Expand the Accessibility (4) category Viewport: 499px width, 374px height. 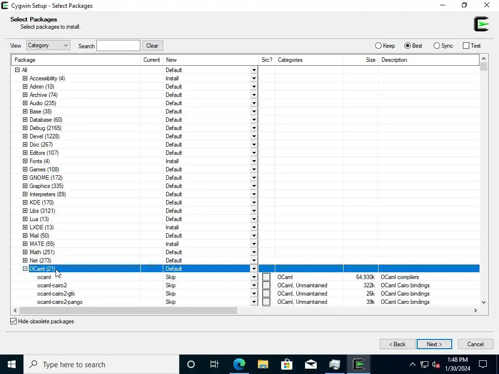click(x=25, y=78)
